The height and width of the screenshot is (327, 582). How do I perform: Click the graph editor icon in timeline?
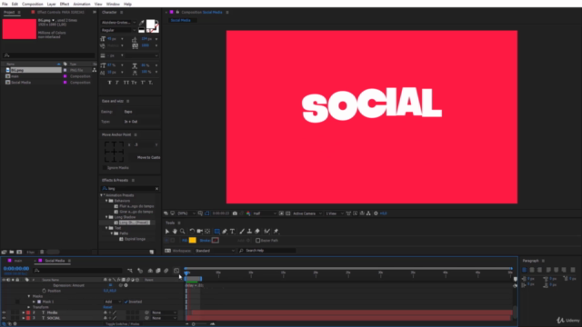[x=176, y=271]
